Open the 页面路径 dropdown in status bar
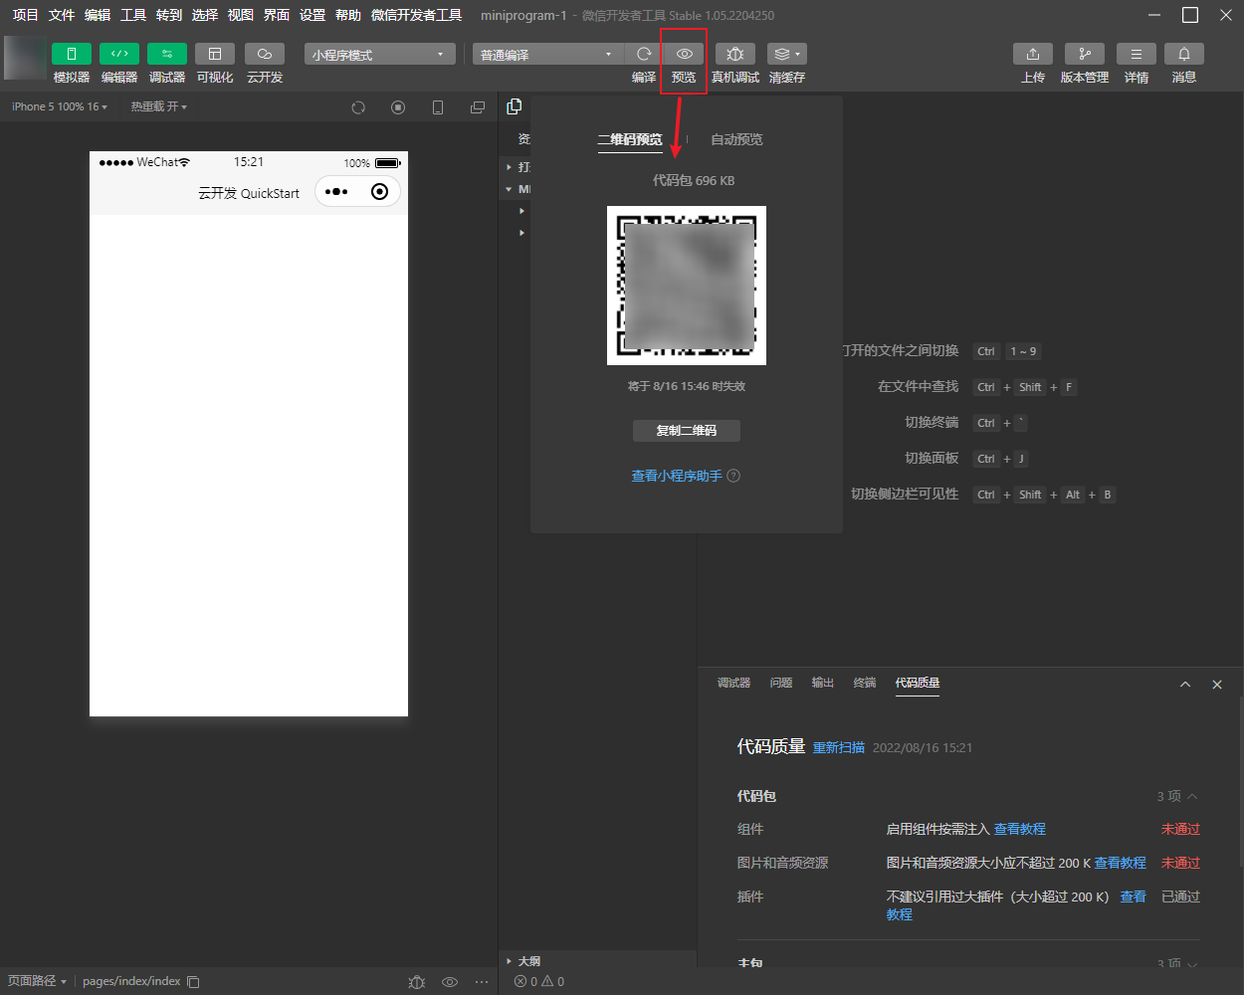 tap(37, 981)
